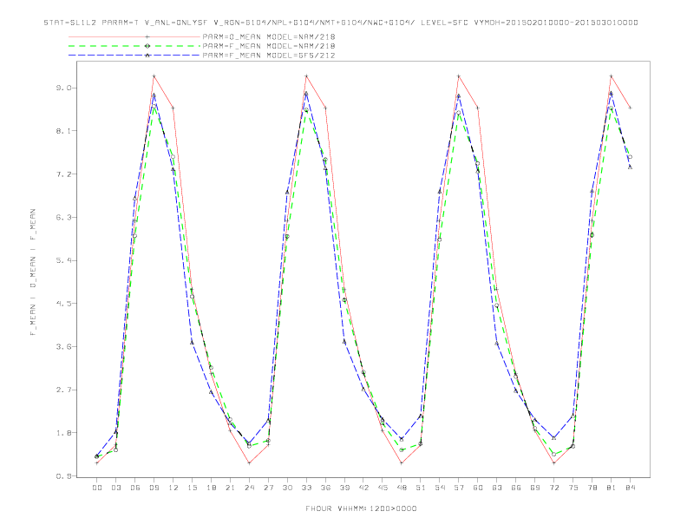Click the red line's minimum point at hour 48
Viewport: 687px width, 531px height.
point(402,463)
